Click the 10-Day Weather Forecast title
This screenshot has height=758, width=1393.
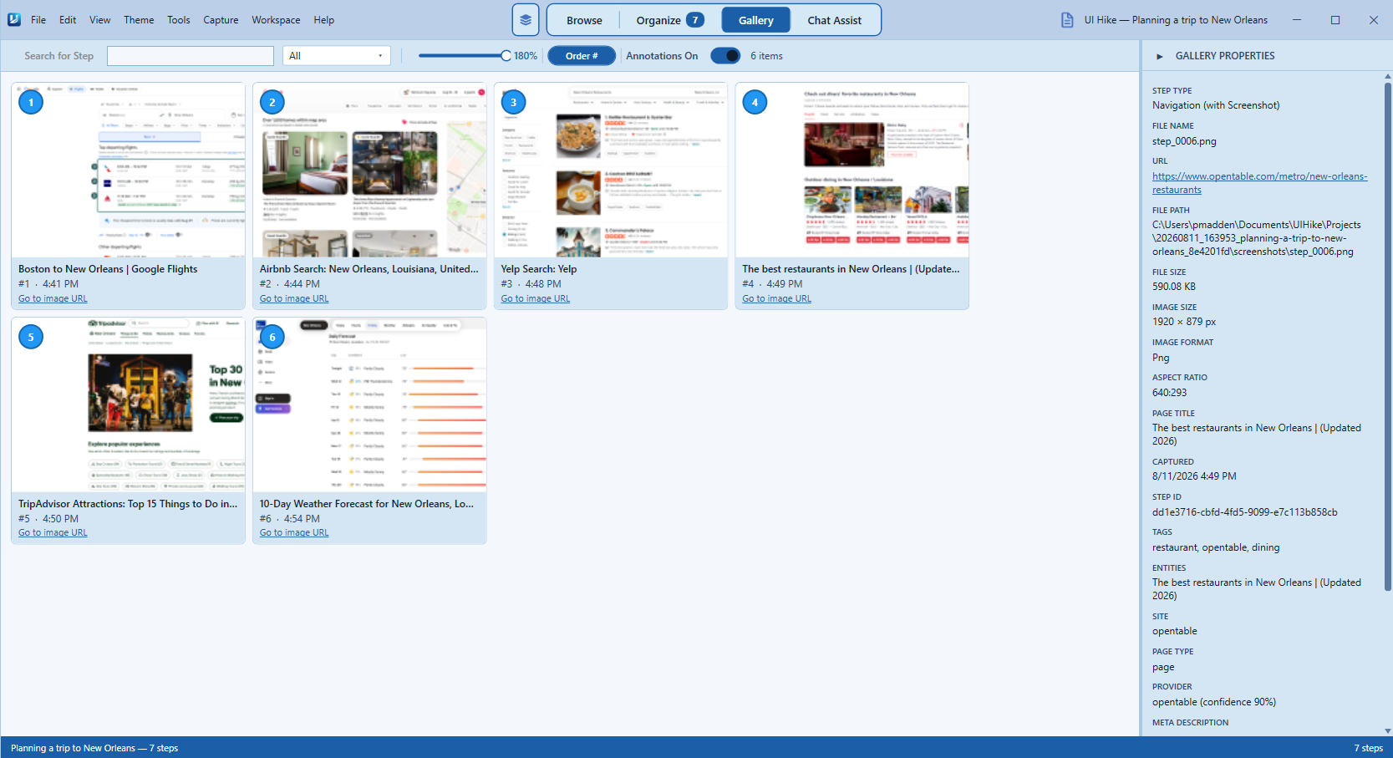coord(367,504)
